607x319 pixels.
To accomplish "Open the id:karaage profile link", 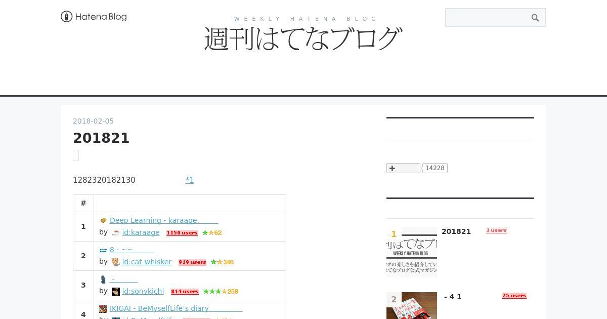I will click(141, 232).
